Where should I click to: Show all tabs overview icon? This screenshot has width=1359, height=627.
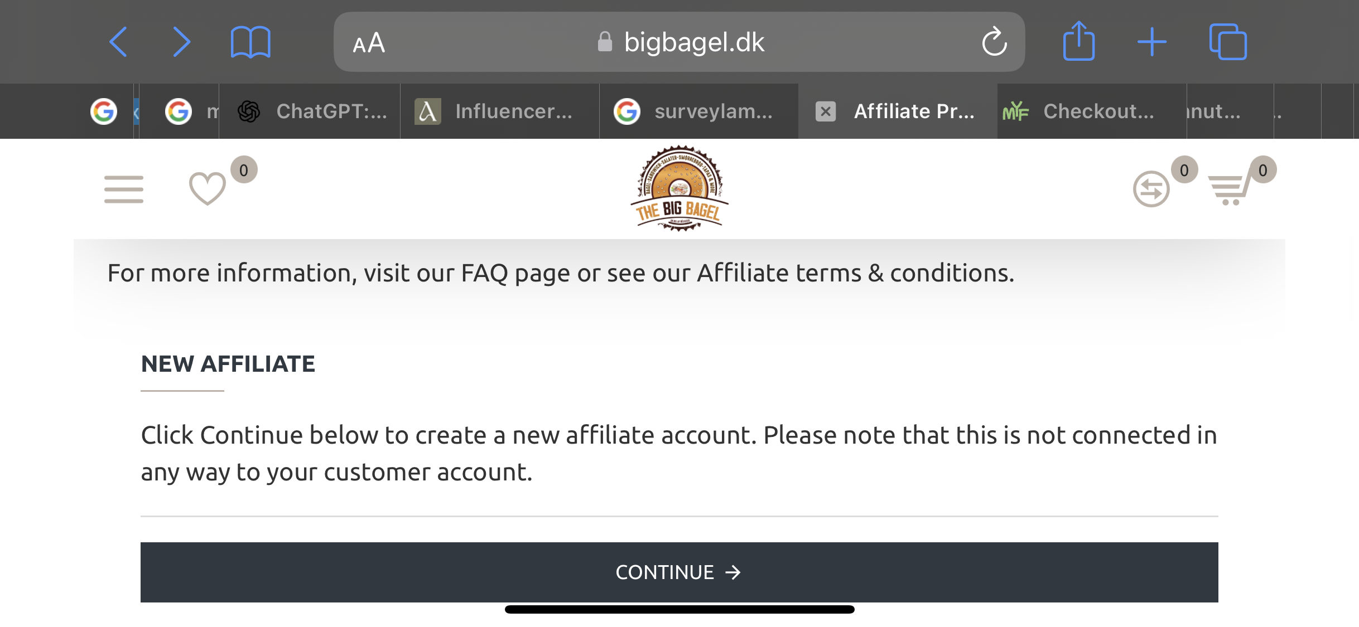(1228, 42)
